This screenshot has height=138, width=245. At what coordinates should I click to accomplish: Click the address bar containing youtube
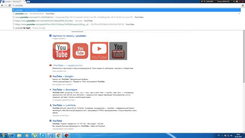pyautogui.click(x=126, y=5)
